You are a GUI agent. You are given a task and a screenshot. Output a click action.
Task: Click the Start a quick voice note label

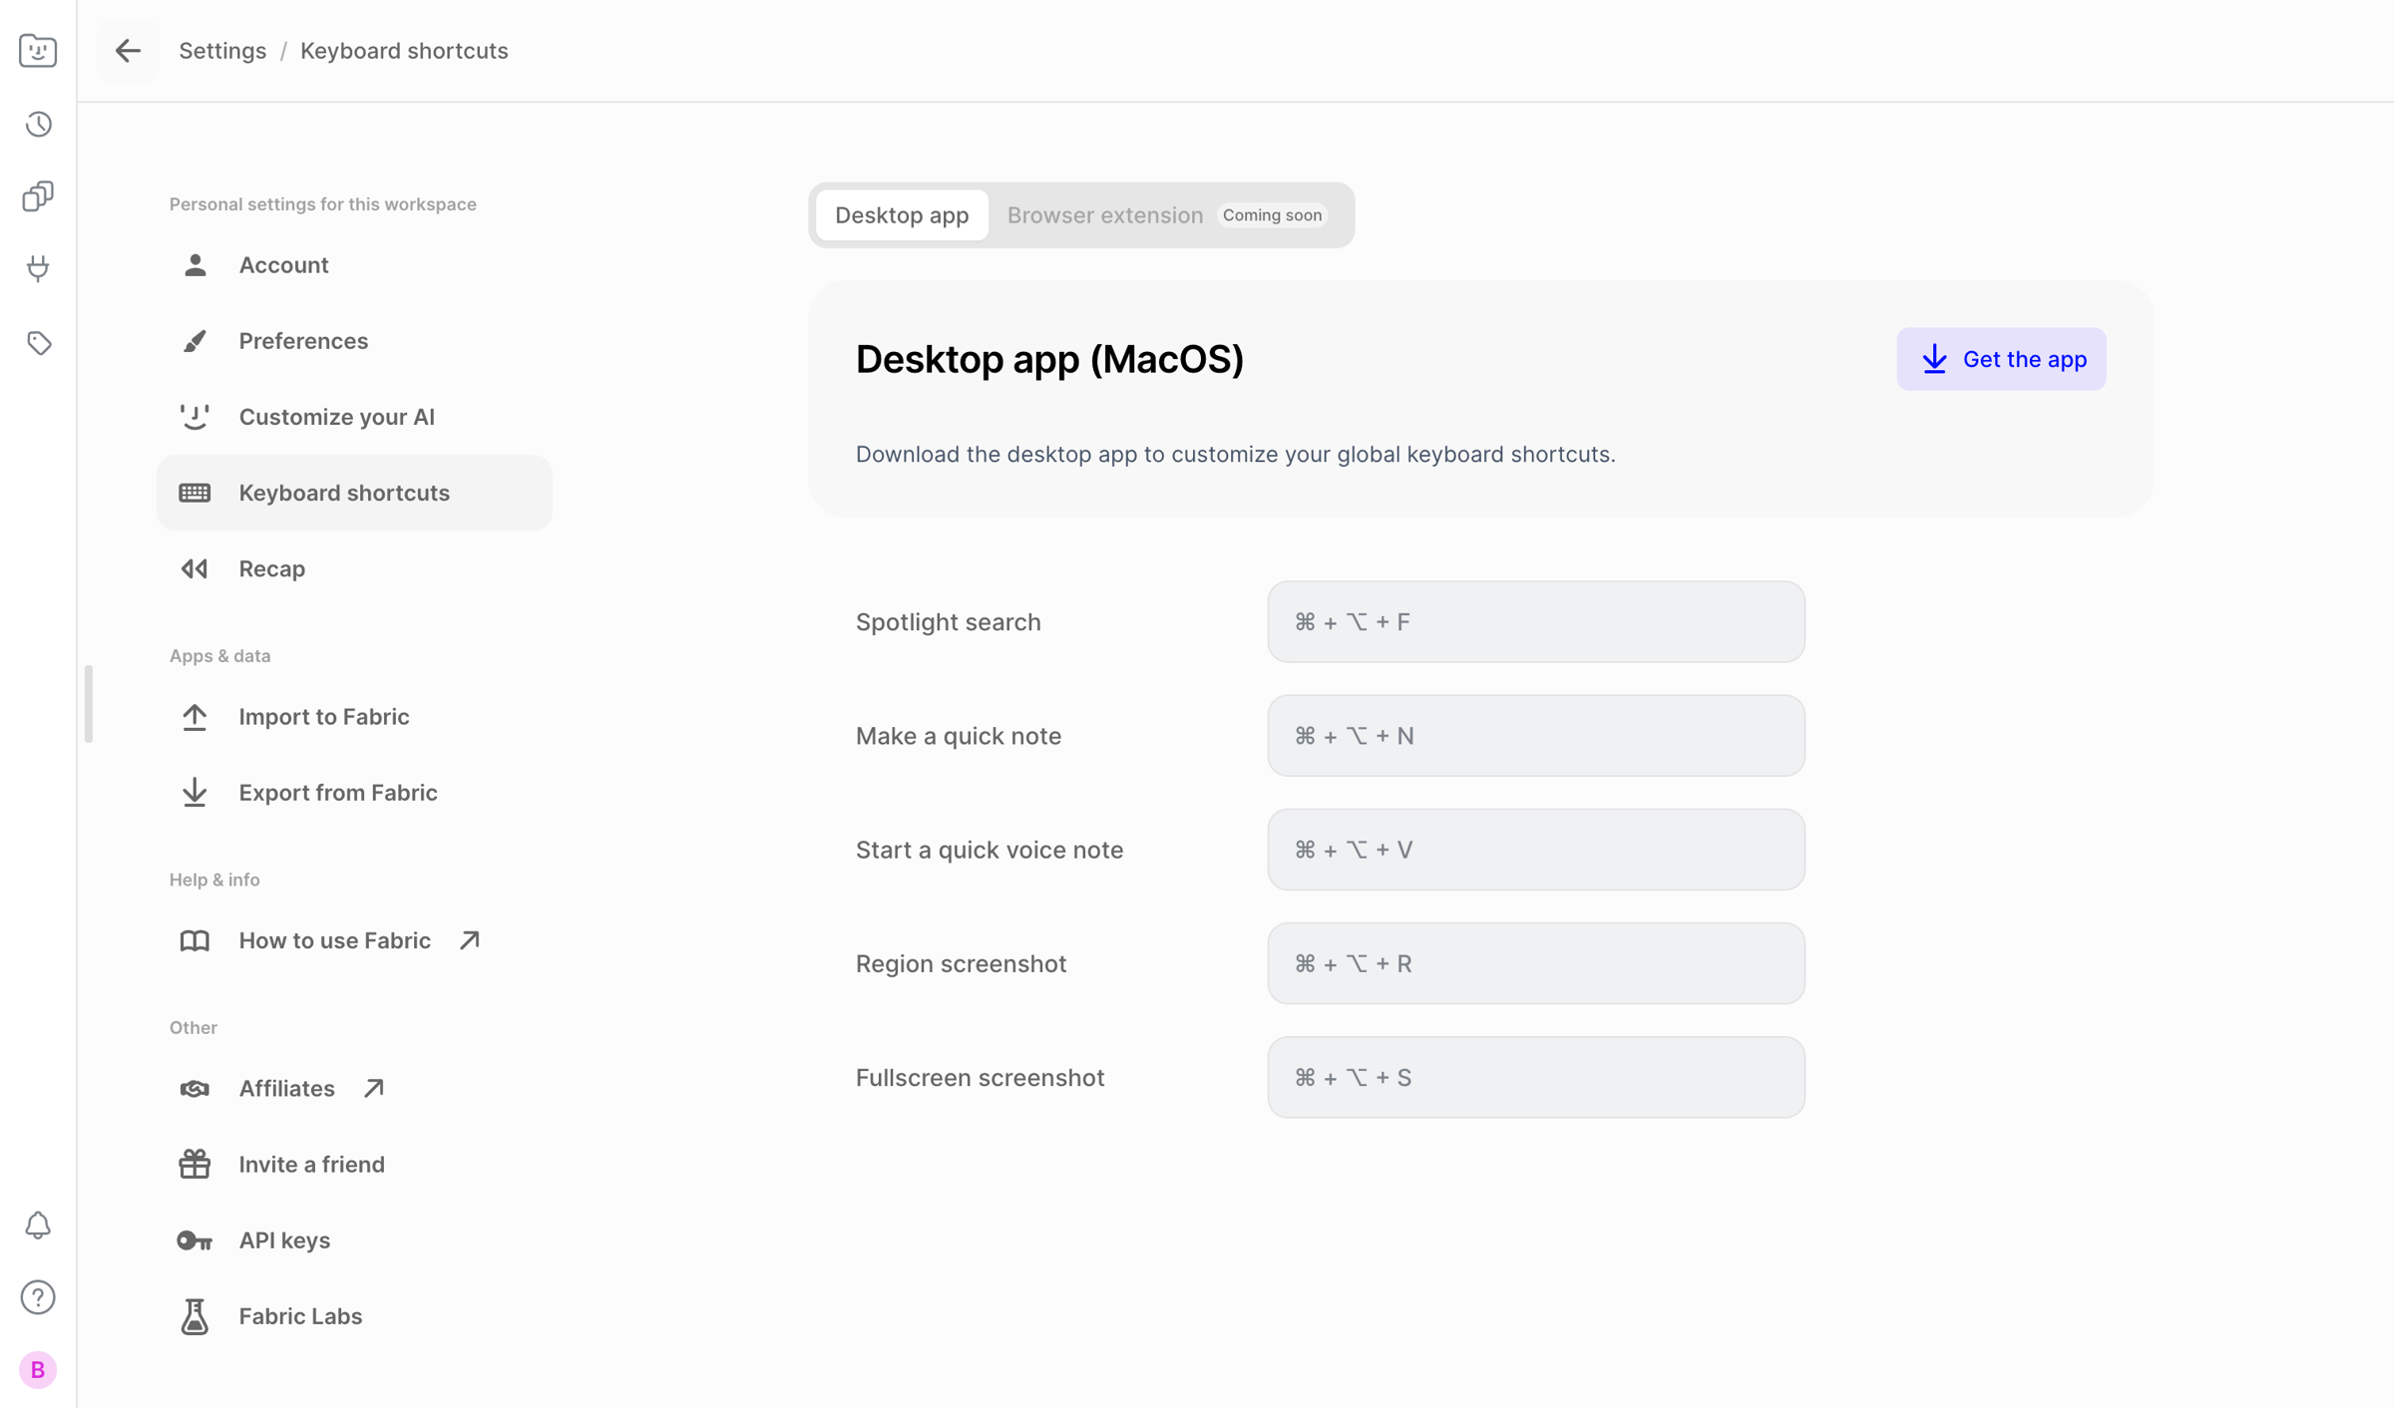pyautogui.click(x=990, y=850)
